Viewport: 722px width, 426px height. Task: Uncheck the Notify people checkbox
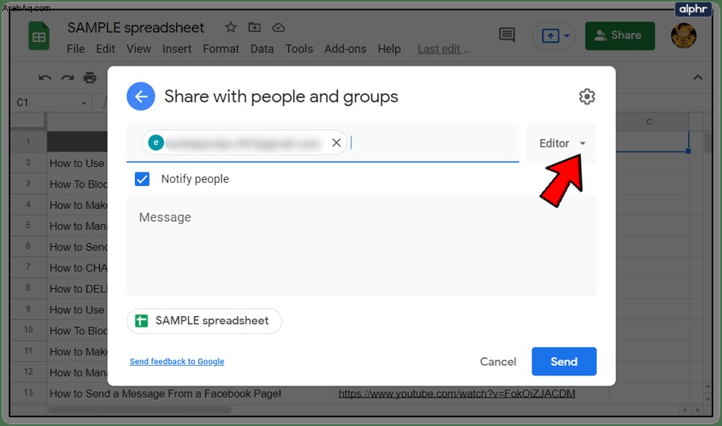pos(142,179)
